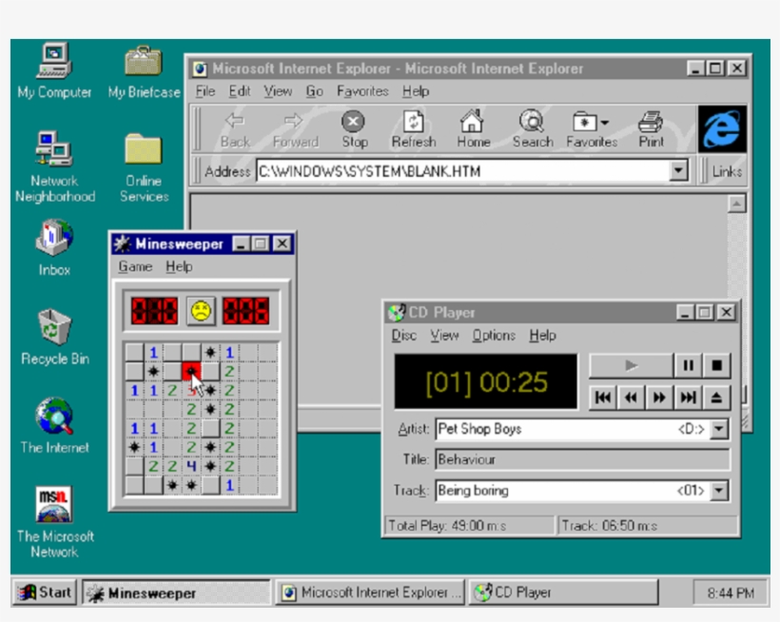Rewind backwards in CD Player

(x=632, y=398)
